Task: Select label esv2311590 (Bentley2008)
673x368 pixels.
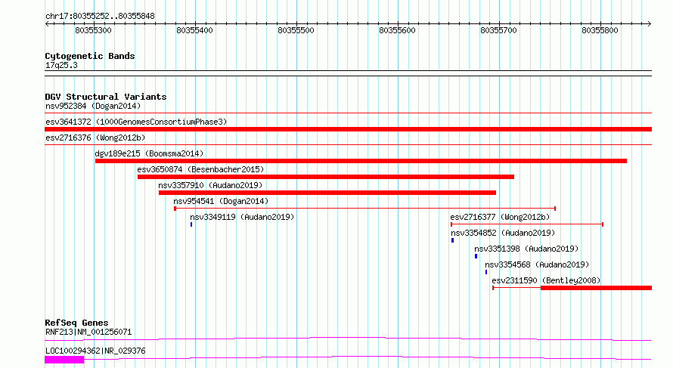Action: point(546,280)
